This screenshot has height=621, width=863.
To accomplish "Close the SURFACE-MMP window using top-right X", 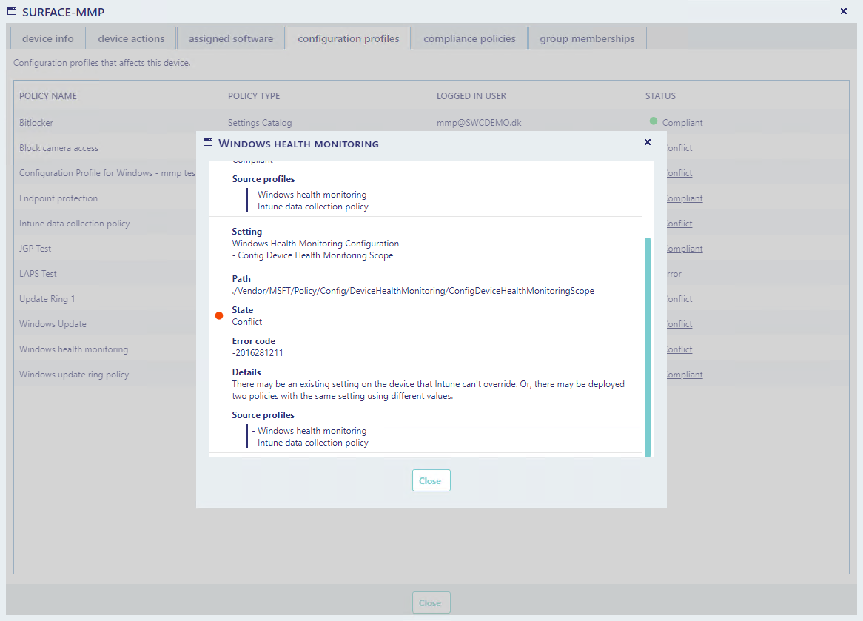I will [x=844, y=11].
